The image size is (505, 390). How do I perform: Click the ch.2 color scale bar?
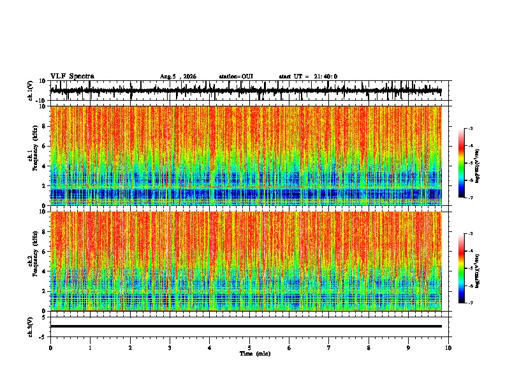462,268
